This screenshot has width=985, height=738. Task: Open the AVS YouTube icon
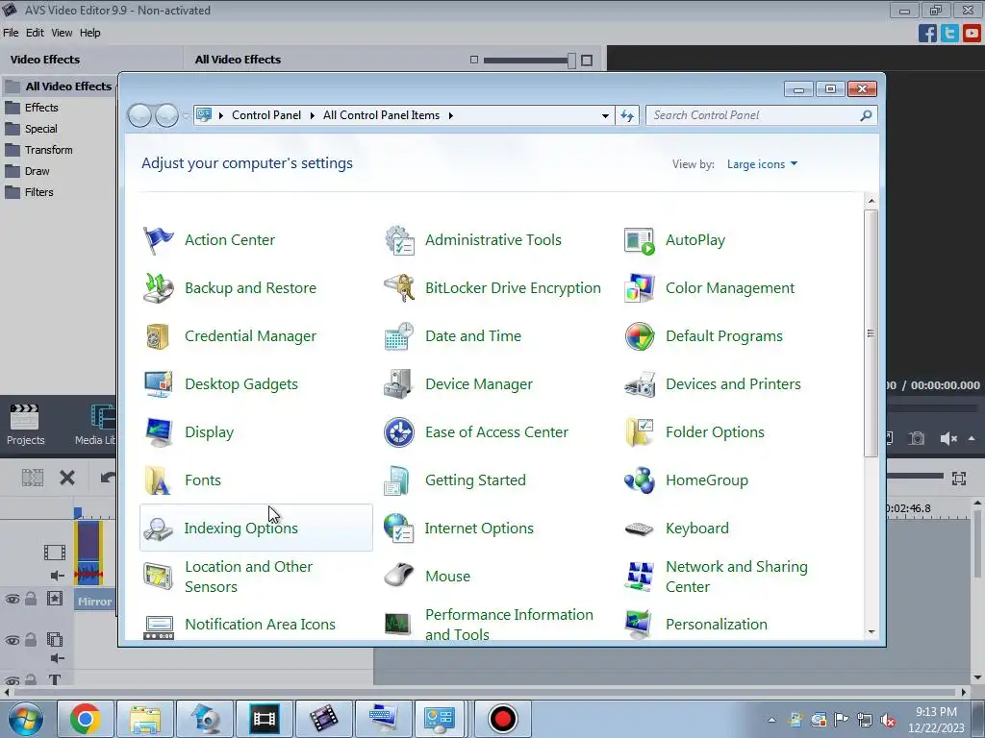[972, 33]
